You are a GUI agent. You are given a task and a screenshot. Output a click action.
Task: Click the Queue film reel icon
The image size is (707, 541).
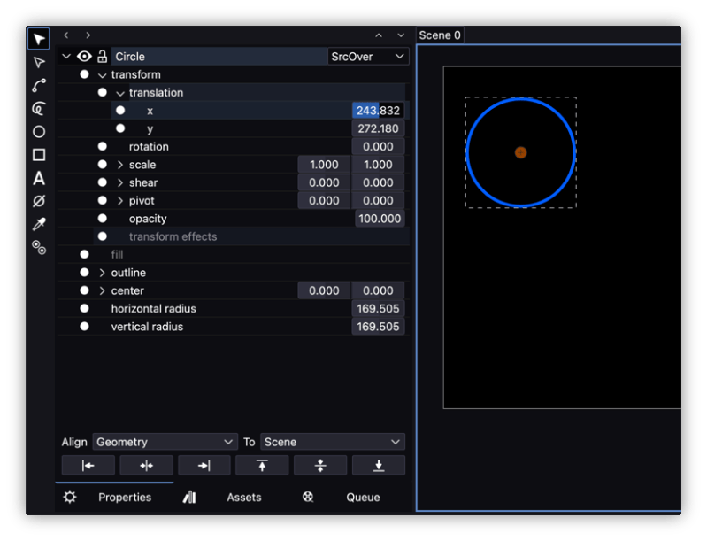pyautogui.click(x=308, y=498)
